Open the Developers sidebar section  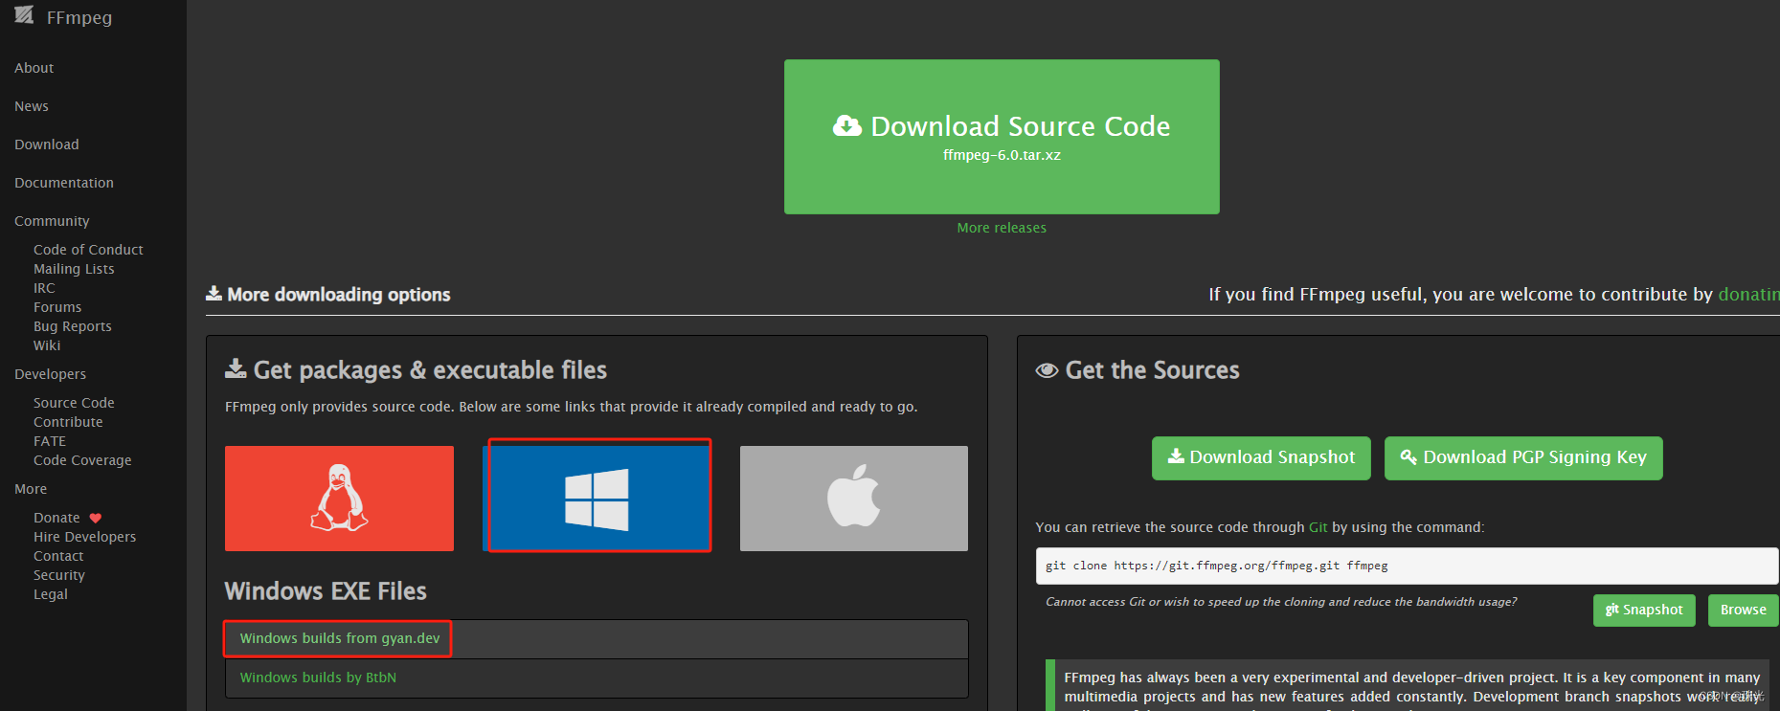[50, 374]
